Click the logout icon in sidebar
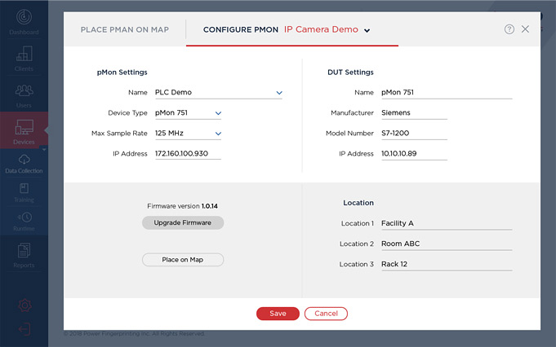Screen dimensions: 556x347 coord(24,329)
